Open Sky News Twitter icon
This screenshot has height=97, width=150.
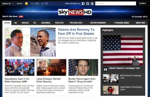pos(88,4)
